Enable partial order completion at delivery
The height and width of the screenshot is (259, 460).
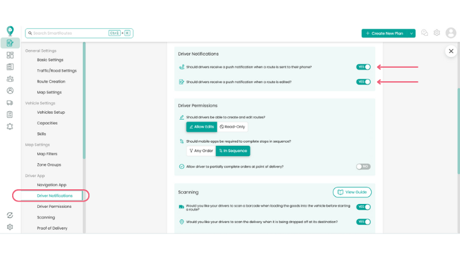364,166
